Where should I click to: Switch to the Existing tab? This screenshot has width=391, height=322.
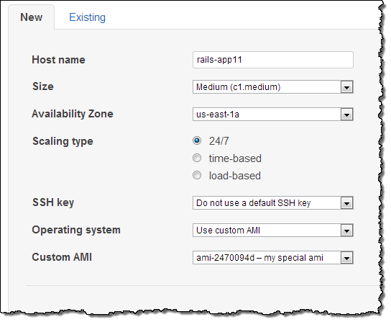87,17
